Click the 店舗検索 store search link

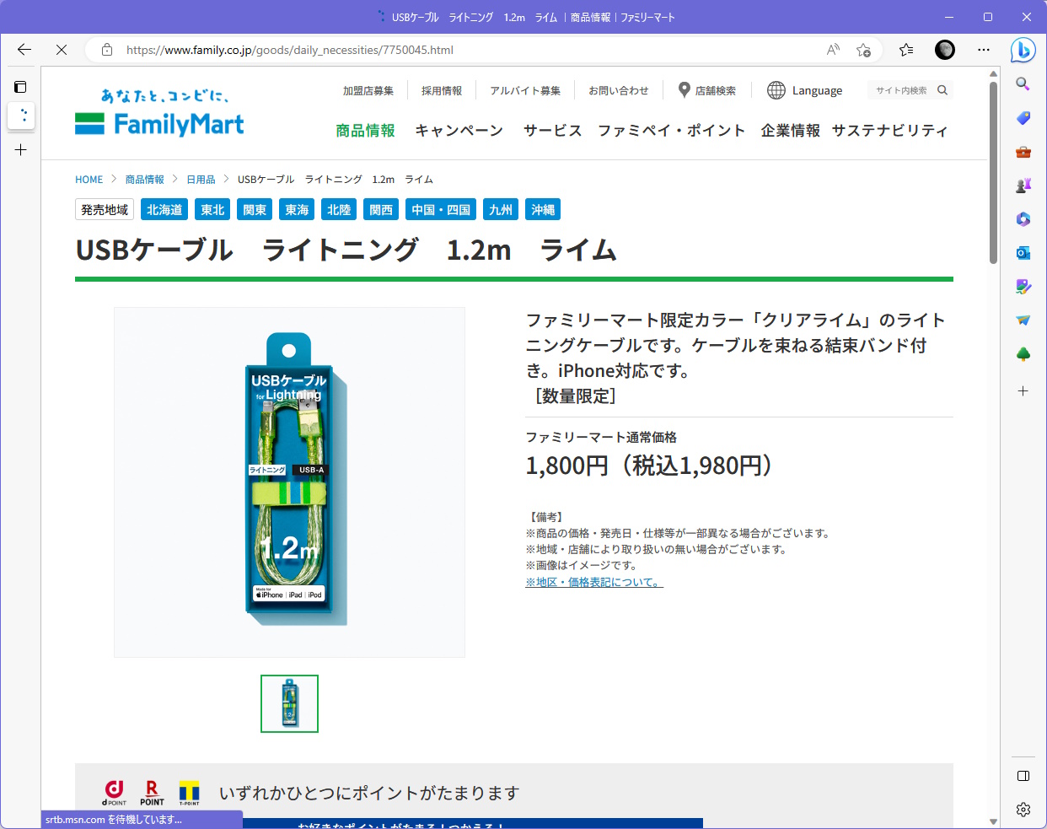coord(707,90)
